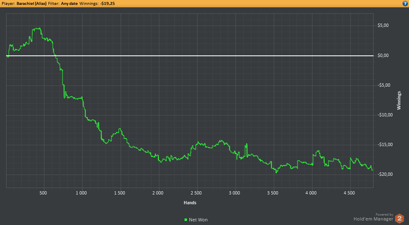Click the Hold'em Manager 2 logo
Image resolution: width=409 pixels, height=225 pixels.
(x=399, y=219)
